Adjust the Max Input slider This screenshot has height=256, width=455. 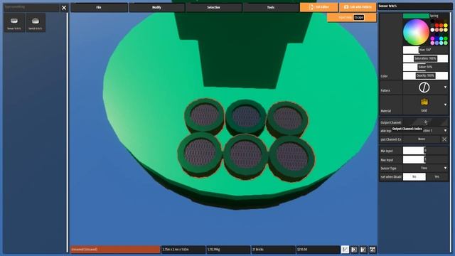tap(425, 160)
